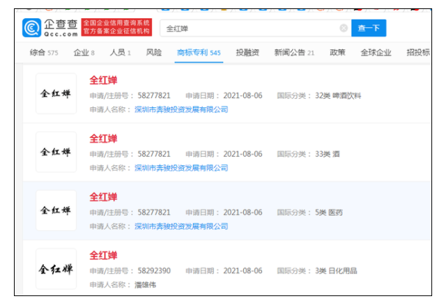Clear the search box with the X icon

click(344, 28)
